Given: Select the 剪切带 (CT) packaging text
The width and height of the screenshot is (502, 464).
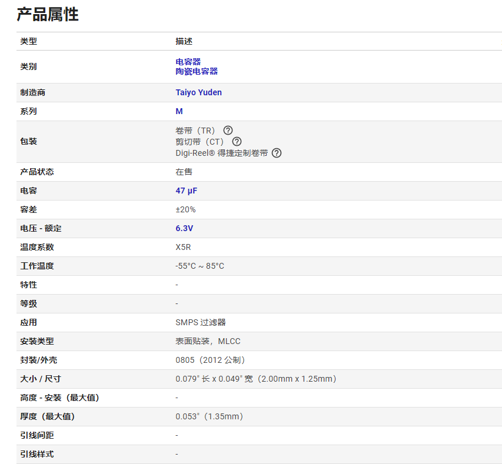Looking at the screenshot, I should pos(200,142).
